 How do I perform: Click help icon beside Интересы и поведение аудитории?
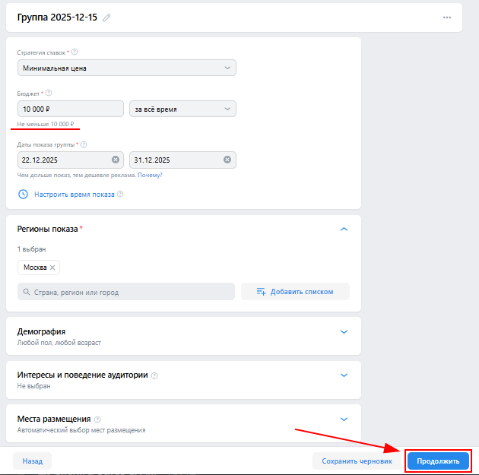pos(154,375)
